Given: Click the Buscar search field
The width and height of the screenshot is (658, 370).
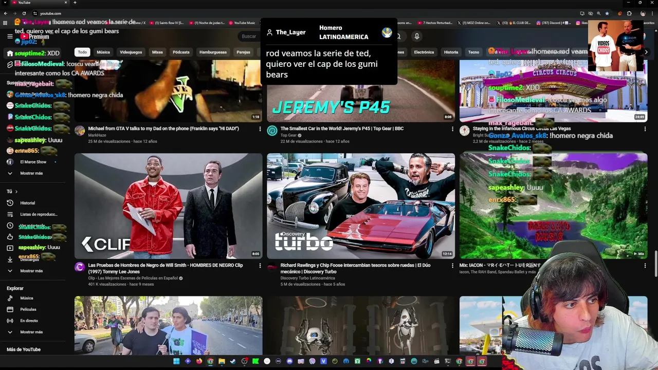Looking at the screenshot, I should click(x=249, y=36).
